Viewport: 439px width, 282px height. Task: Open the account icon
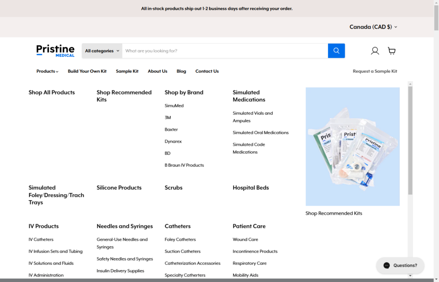[375, 51]
